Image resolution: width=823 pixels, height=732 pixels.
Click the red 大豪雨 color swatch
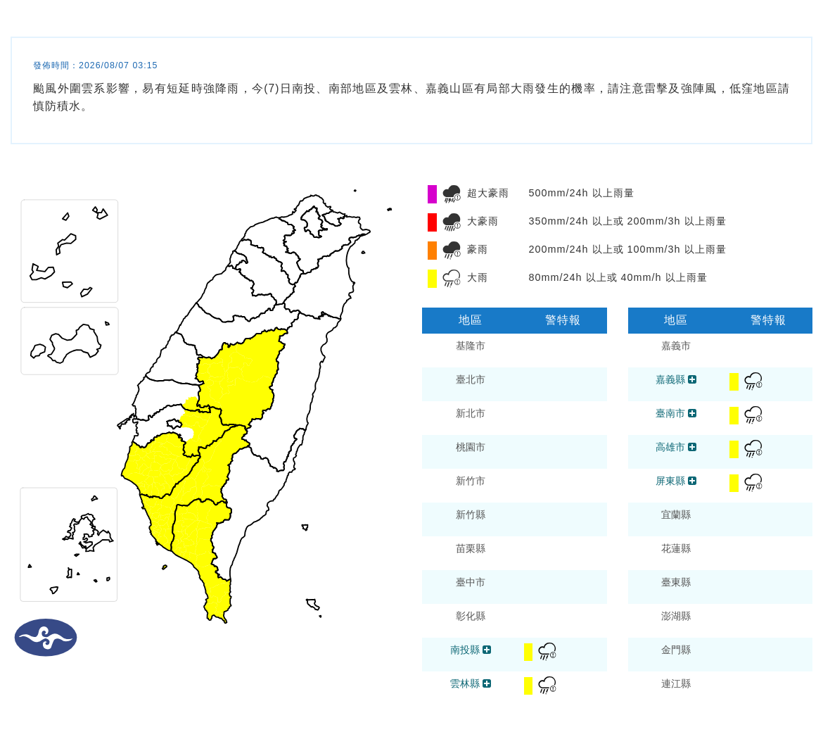(x=432, y=222)
